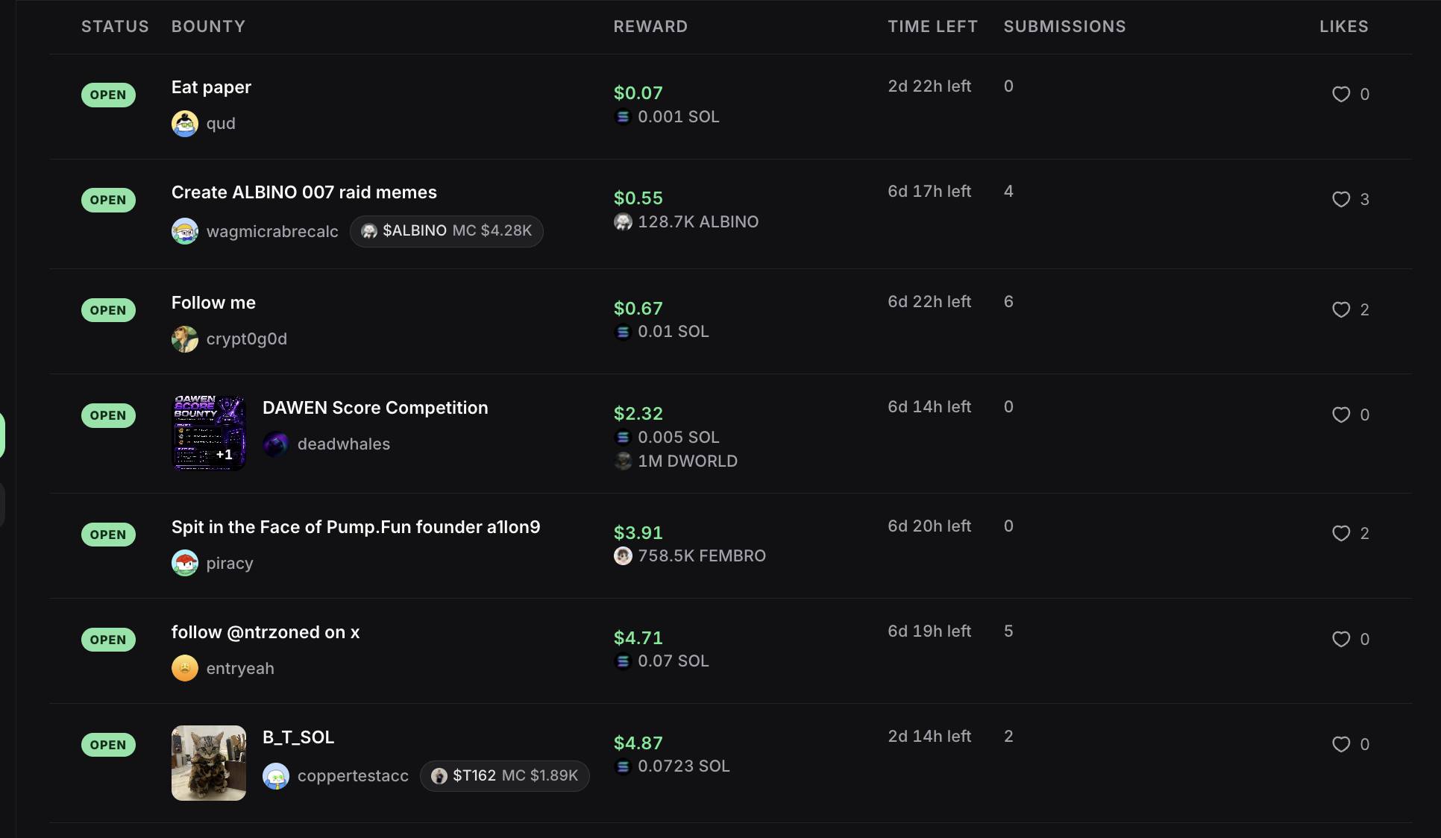Click OPEN badge on DAWEN Score Competition row
The height and width of the screenshot is (838, 1441).
click(x=108, y=415)
